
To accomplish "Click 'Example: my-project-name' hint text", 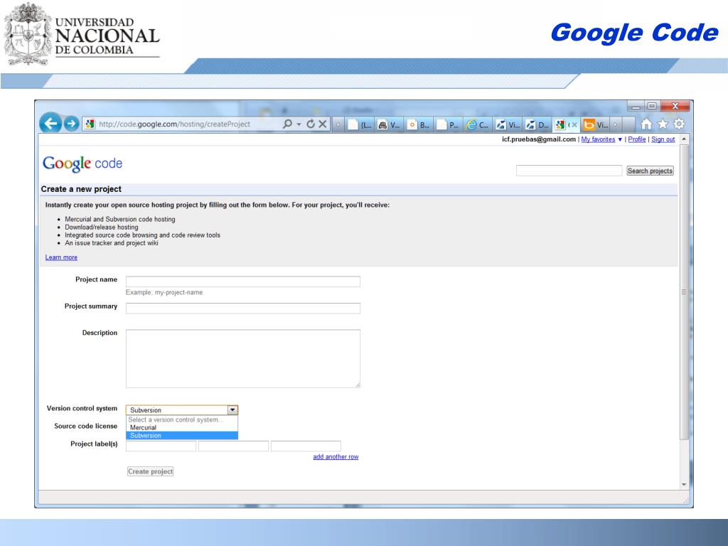I will [x=164, y=292].
